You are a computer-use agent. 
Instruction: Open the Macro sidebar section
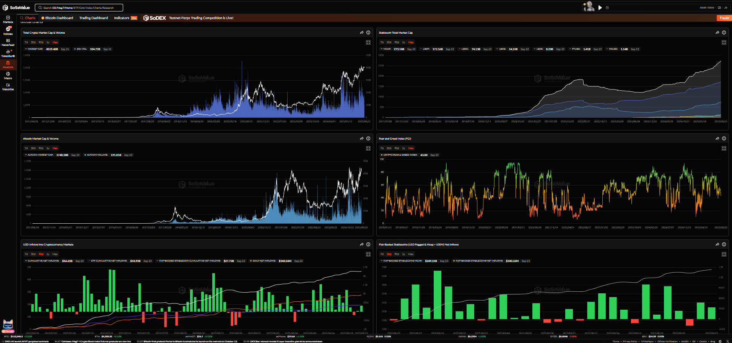pos(8,75)
